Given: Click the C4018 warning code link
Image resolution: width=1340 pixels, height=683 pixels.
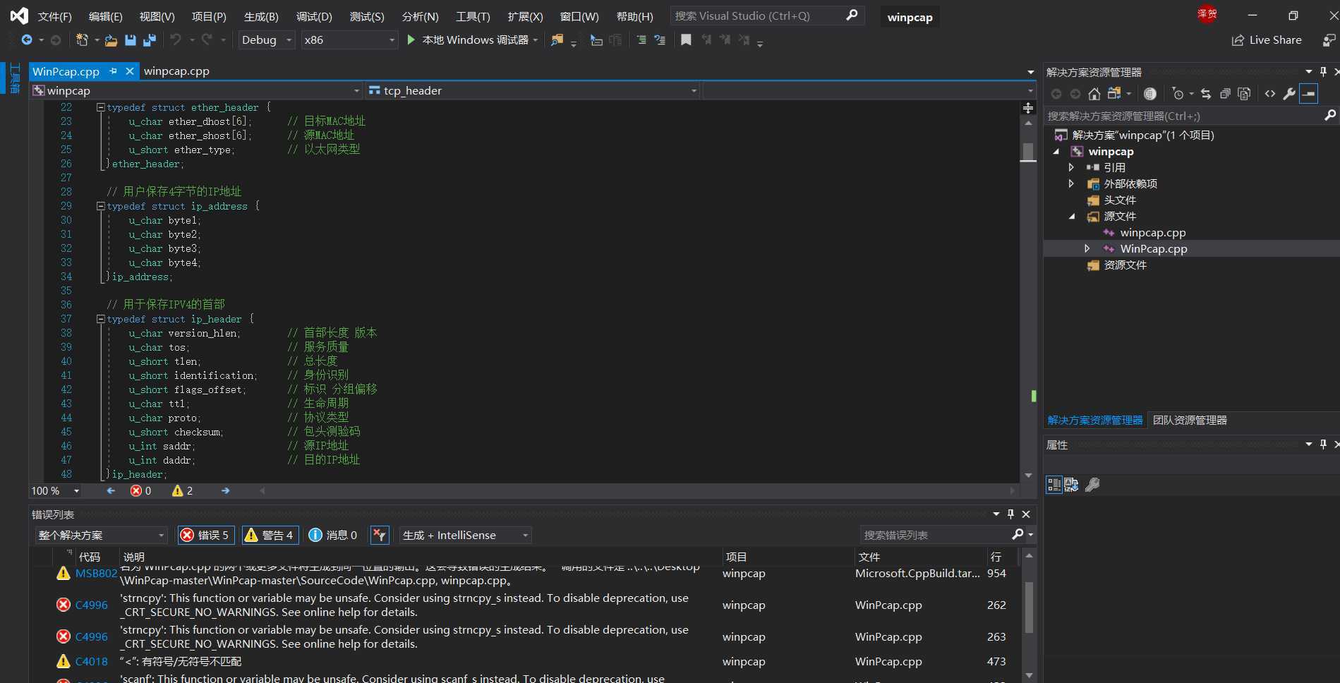Looking at the screenshot, I should 92,661.
